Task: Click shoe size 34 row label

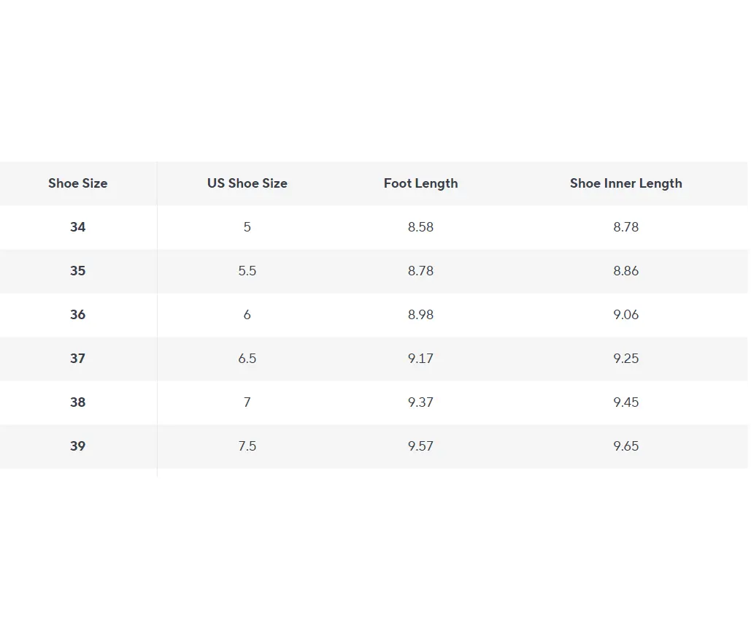Action: tap(77, 227)
